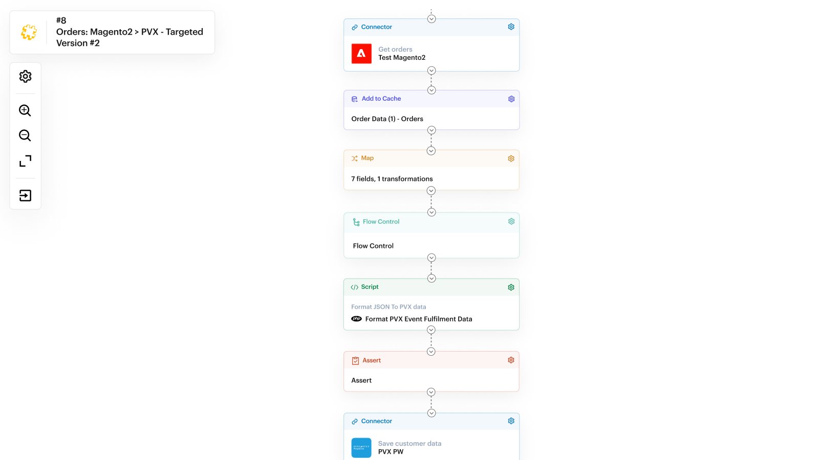Viewport: 819px width, 460px height.
Task: Expand chevron below the Assert step
Action: coord(432,392)
